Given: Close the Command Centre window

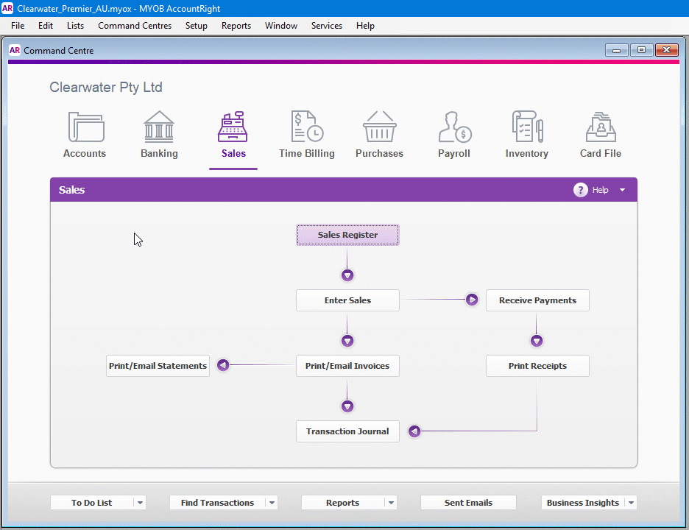Looking at the screenshot, I should (667, 50).
